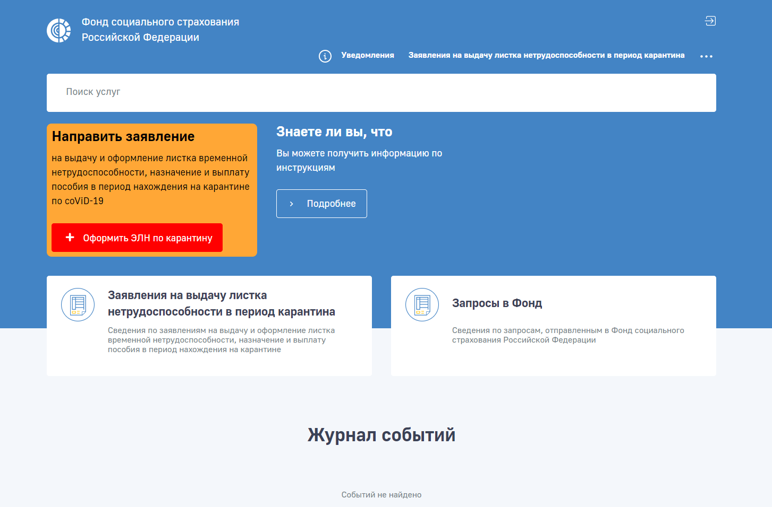Click document icon on Запросы в Фонд card

click(x=422, y=304)
